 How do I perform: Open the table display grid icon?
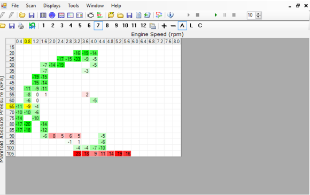43,15
